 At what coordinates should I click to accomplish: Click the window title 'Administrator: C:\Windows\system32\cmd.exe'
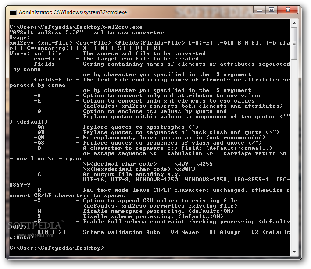click(73, 12)
